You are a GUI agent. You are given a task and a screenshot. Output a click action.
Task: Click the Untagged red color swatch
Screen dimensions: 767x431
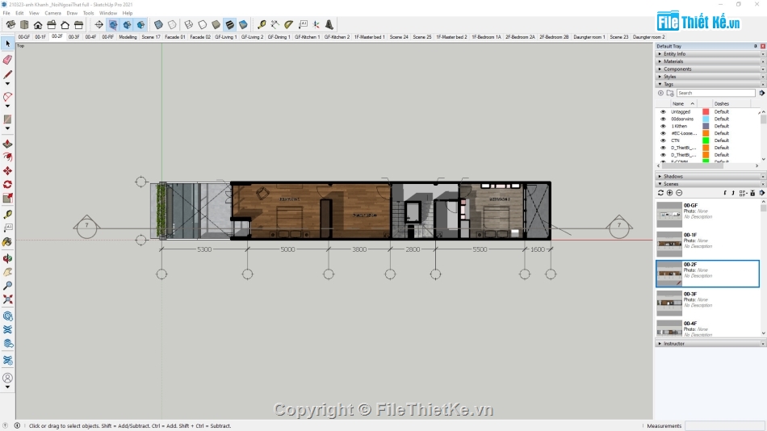706,112
